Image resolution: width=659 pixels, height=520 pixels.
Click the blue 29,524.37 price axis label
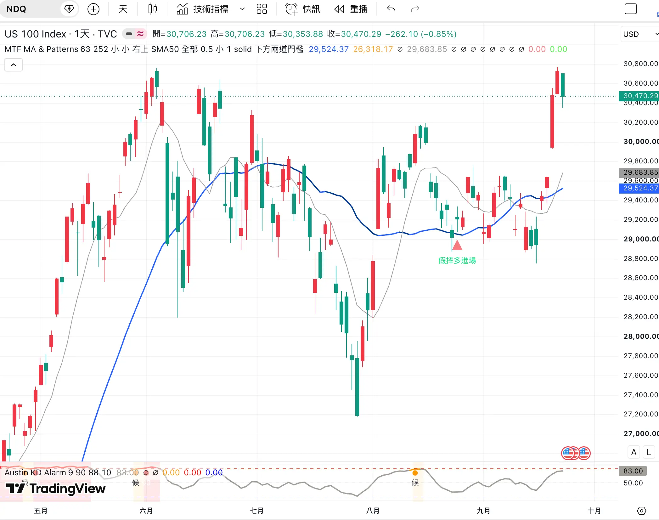[x=639, y=188]
